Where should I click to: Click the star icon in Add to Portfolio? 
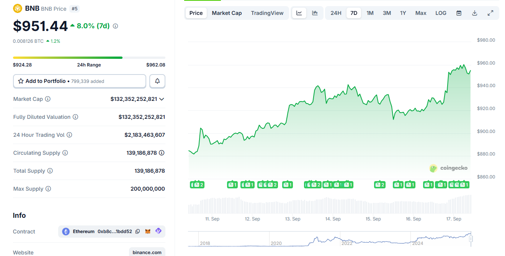[x=21, y=81]
